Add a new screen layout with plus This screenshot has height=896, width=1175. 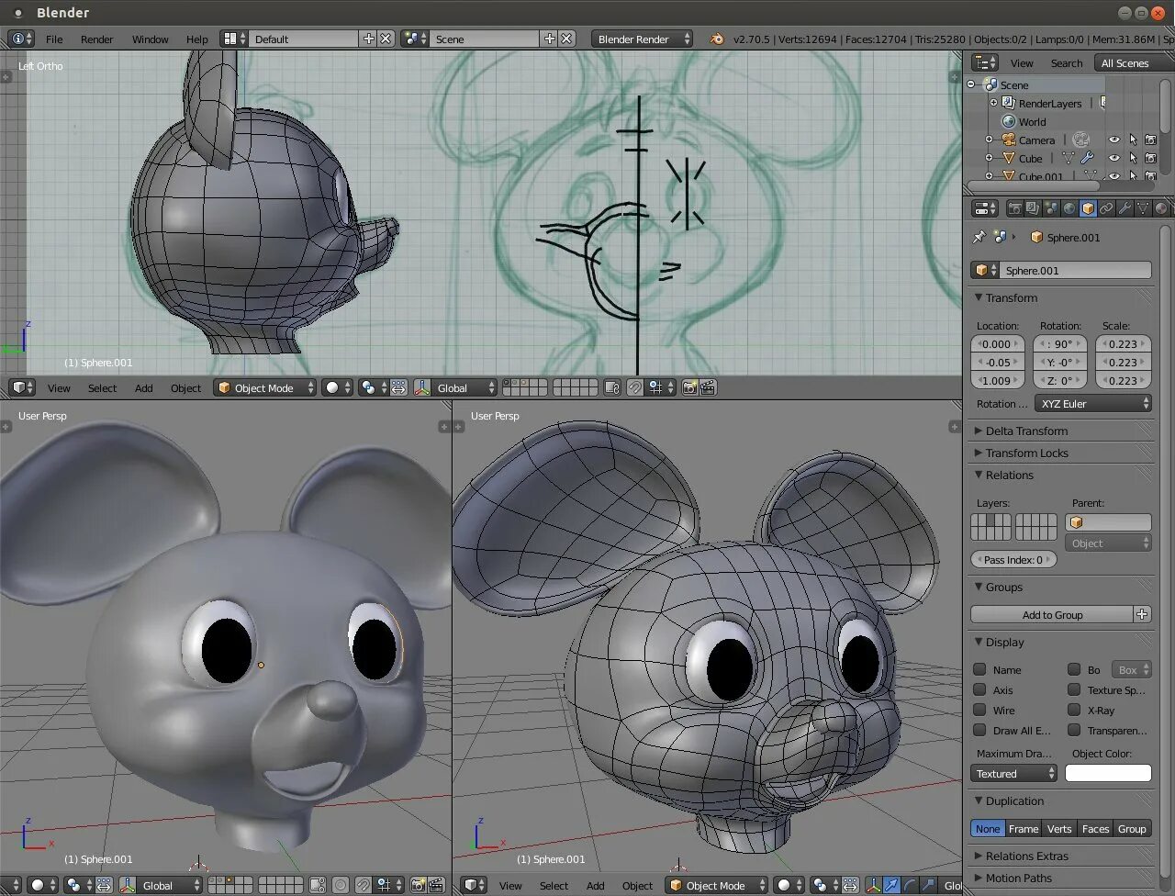369,39
